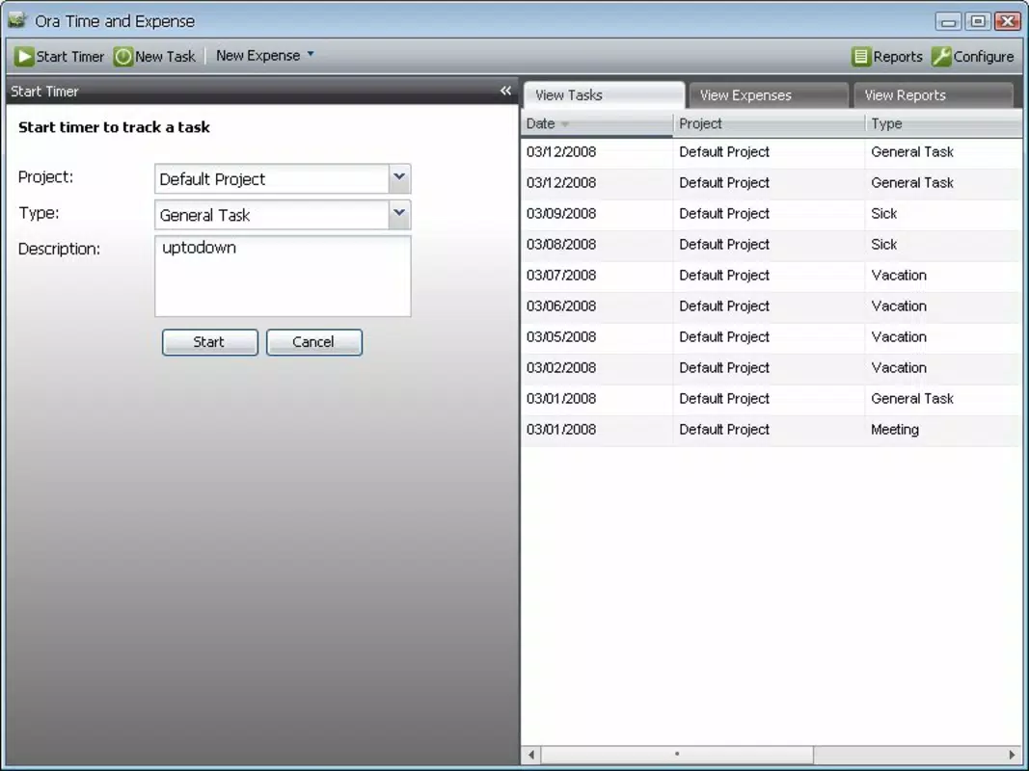Select the 03/05/2008 row date
Image resolution: width=1029 pixels, height=771 pixels.
561,337
